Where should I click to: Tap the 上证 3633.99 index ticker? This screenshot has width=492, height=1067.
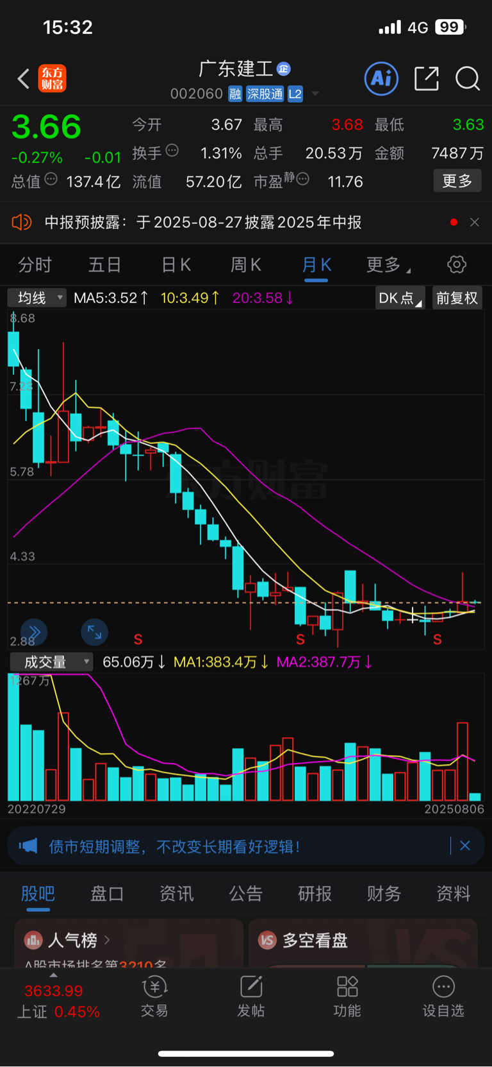(x=58, y=1001)
